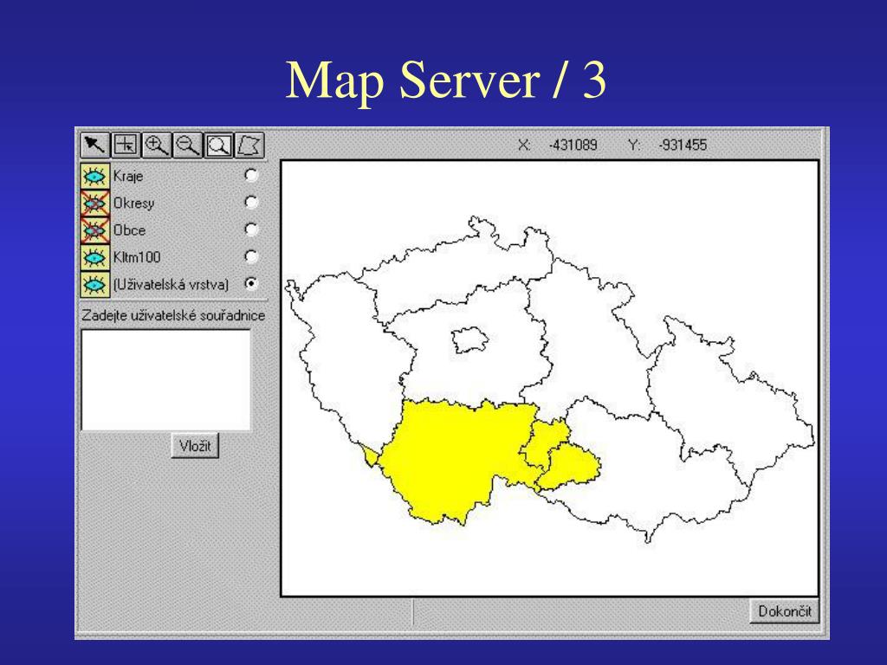Select the zoom window magnifier tool
The height and width of the screenshot is (665, 887).
point(218,145)
